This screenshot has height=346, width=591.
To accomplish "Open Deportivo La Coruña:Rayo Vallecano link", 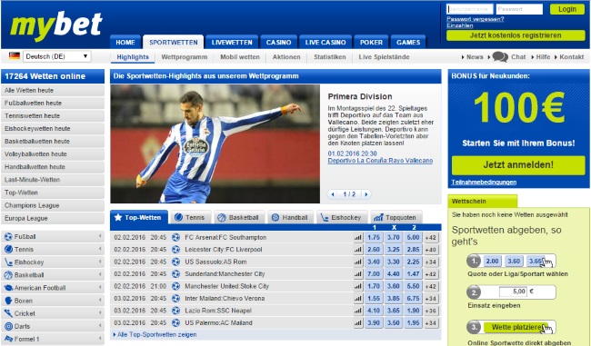I will tap(380, 161).
